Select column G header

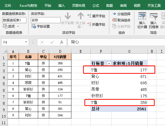tap(130, 51)
